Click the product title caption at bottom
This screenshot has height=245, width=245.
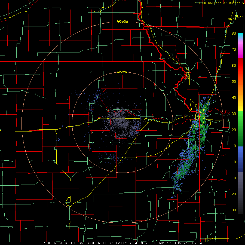pos(124,243)
